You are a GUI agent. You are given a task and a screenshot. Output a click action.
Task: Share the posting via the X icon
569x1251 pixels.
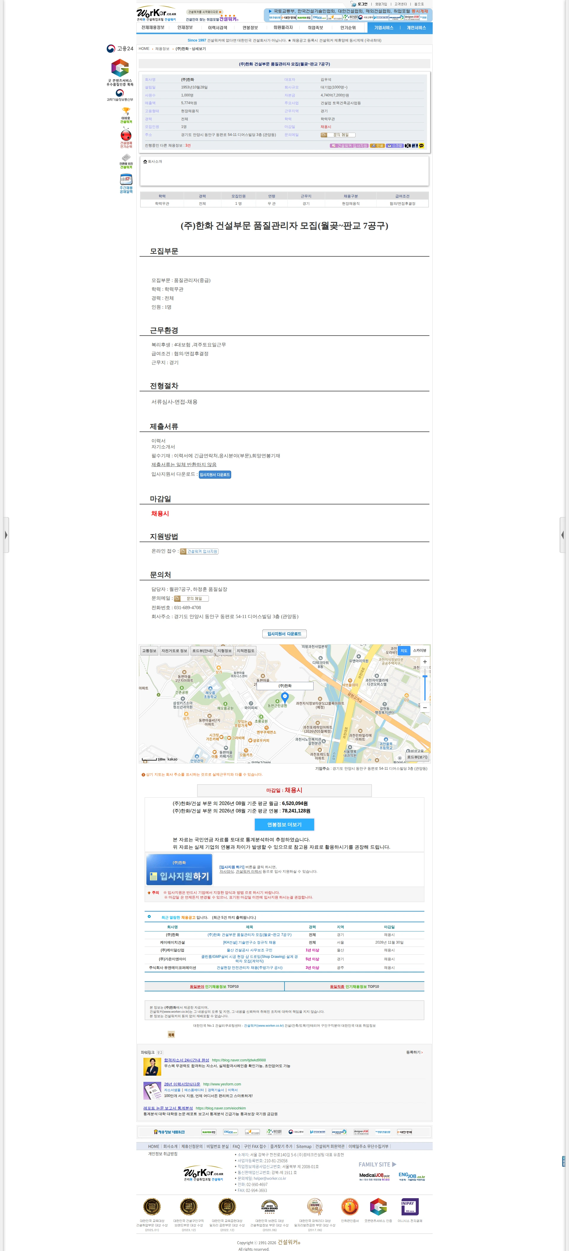pos(408,146)
